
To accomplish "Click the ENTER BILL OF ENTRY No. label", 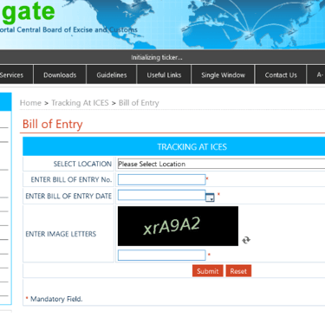I will pyautogui.click(x=71, y=179).
